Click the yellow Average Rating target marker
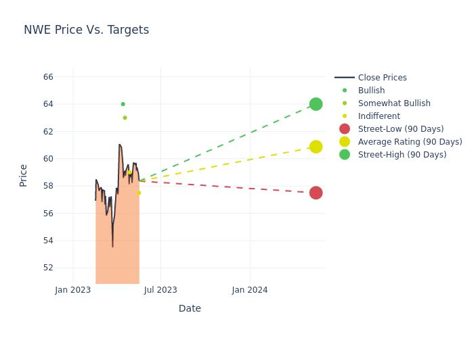This screenshot has height=338, width=474. point(316,147)
